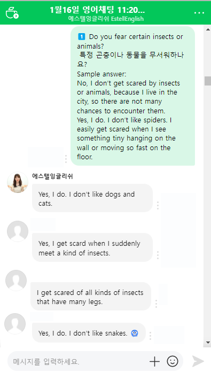The height and width of the screenshot is (373, 211).
Task: Click the 에스텔잉글리쉬 profile photo
Action: tap(18, 183)
